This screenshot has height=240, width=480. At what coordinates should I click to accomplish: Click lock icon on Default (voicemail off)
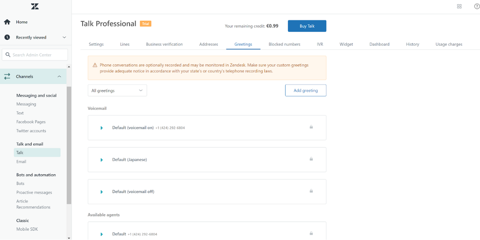(x=311, y=191)
